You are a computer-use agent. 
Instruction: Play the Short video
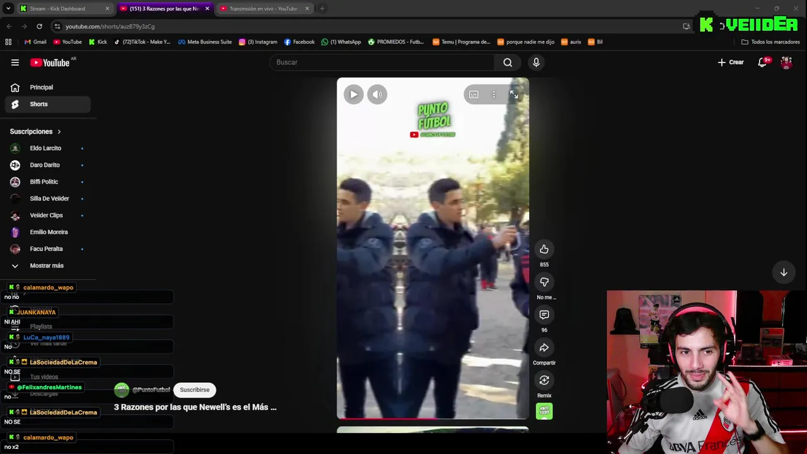tap(353, 95)
